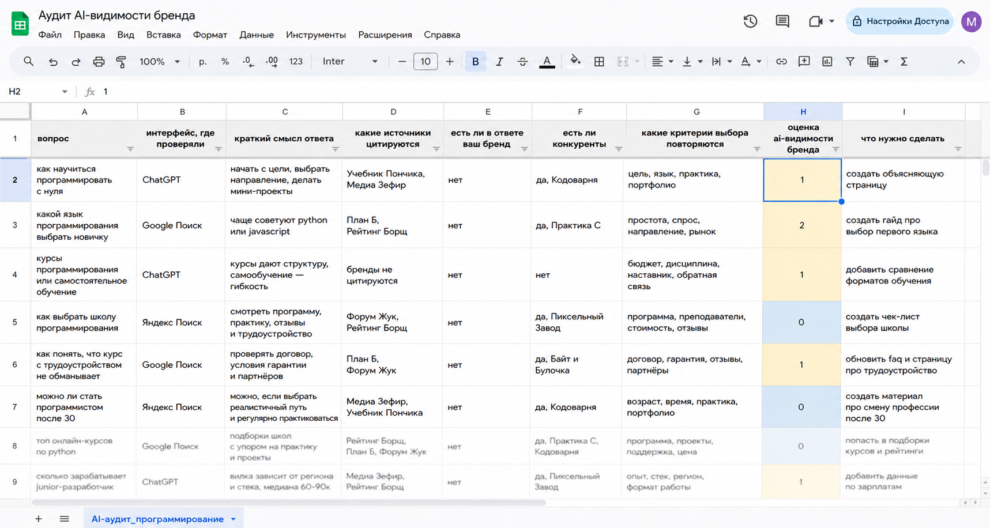Open the 123 number format menu
The height and width of the screenshot is (528, 990).
pyautogui.click(x=296, y=62)
